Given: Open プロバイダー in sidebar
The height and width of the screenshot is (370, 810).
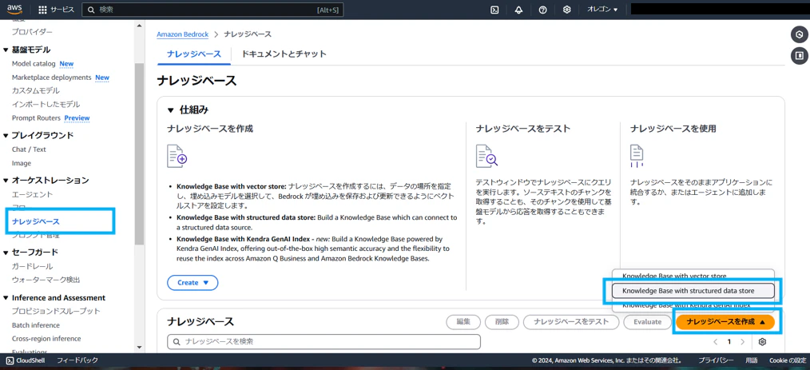Looking at the screenshot, I should [x=32, y=32].
